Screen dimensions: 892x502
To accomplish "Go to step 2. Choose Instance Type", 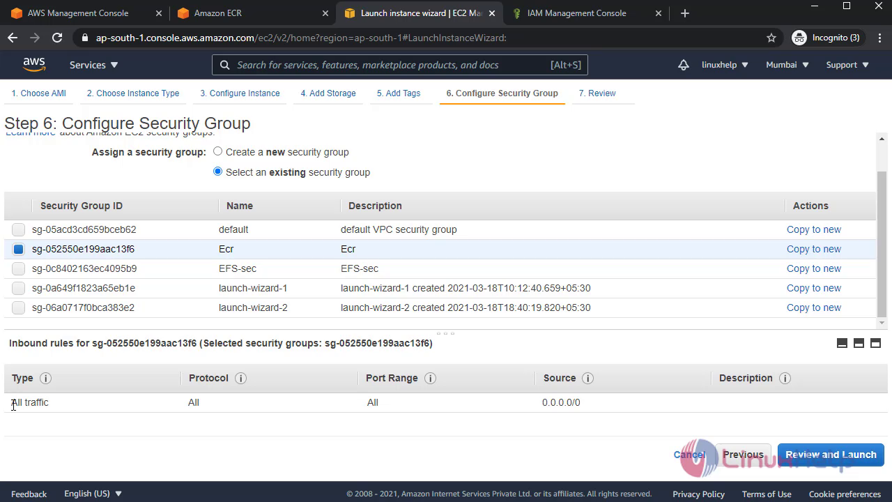I will point(133,93).
